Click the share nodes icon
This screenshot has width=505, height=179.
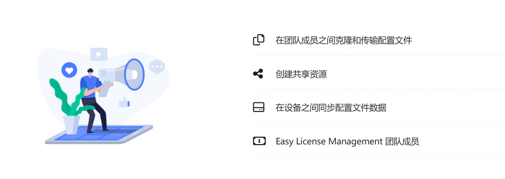coord(258,74)
